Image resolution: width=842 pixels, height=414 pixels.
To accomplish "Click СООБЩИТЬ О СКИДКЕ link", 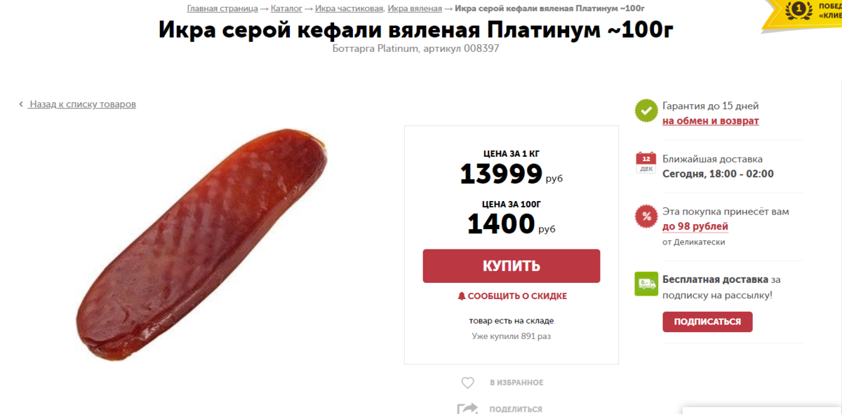I will point(517,296).
